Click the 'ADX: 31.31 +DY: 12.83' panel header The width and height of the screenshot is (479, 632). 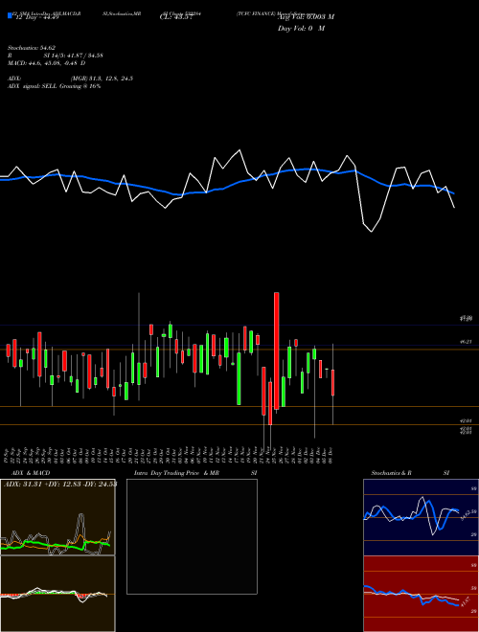click(x=60, y=484)
